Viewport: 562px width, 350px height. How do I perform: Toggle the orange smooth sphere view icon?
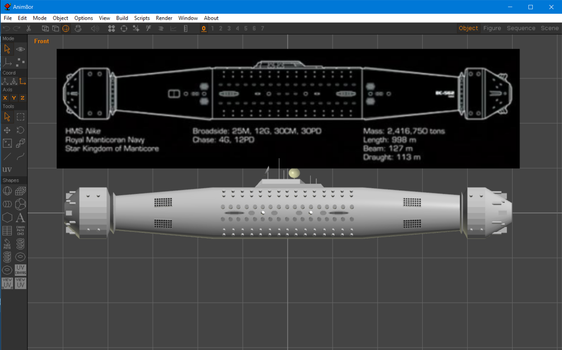click(x=66, y=29)
